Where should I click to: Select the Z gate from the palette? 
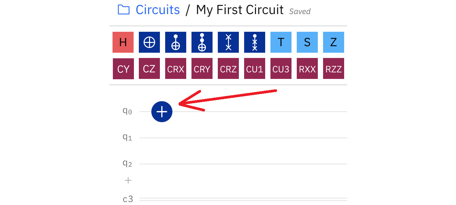coord(334,42)
